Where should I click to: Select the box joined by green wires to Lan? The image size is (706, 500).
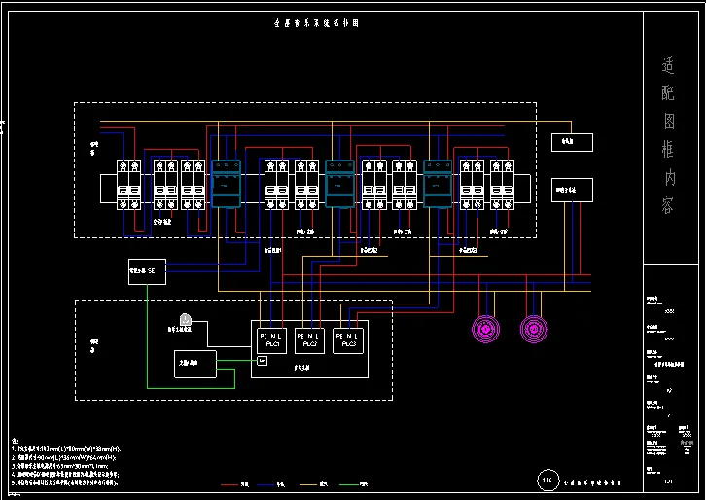tap(195, 364)
